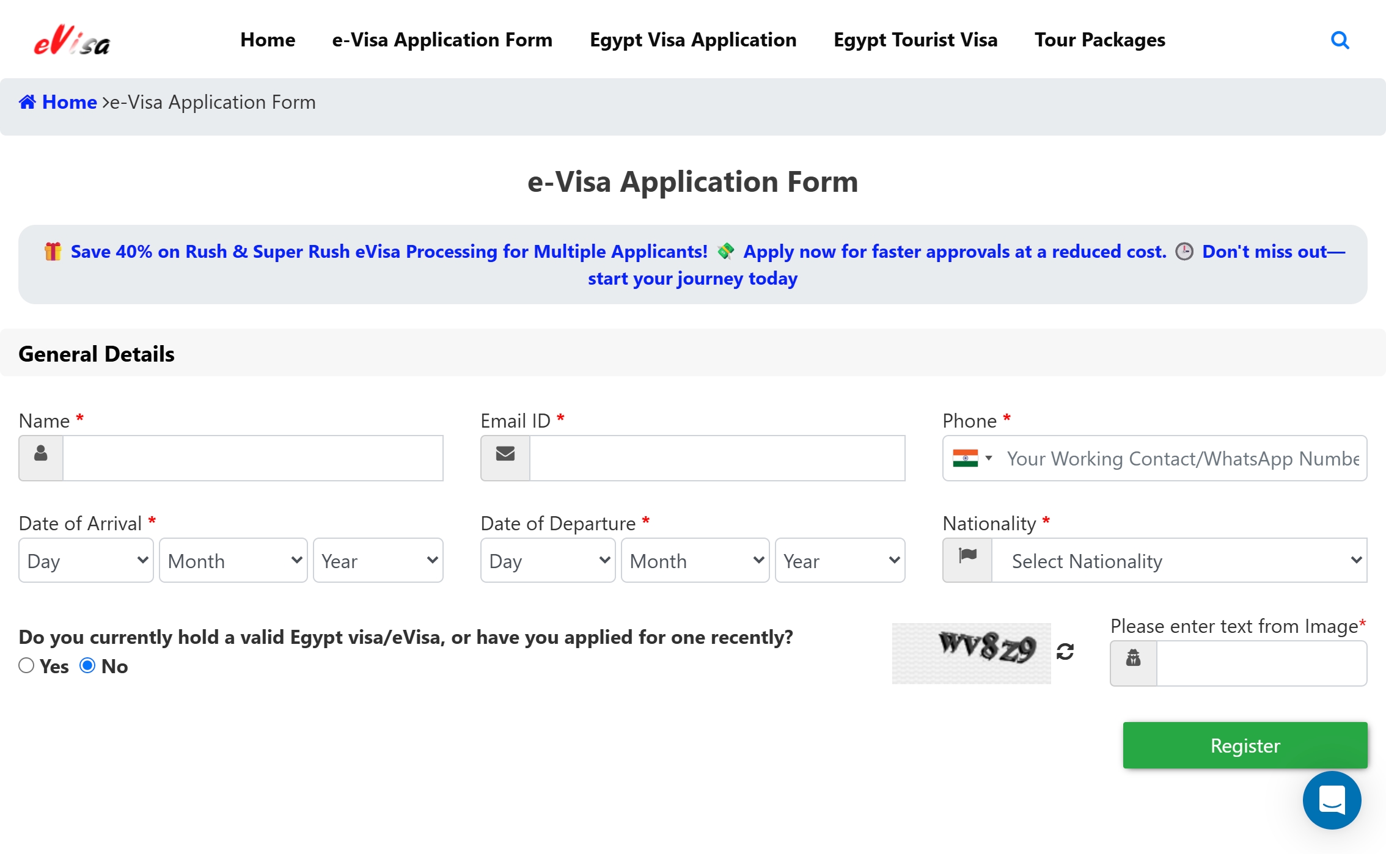Click the captcha text input field
This screenshot has width=1386, height=854.
[1261, 663]
